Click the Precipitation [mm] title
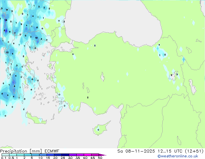 [19, 151]
